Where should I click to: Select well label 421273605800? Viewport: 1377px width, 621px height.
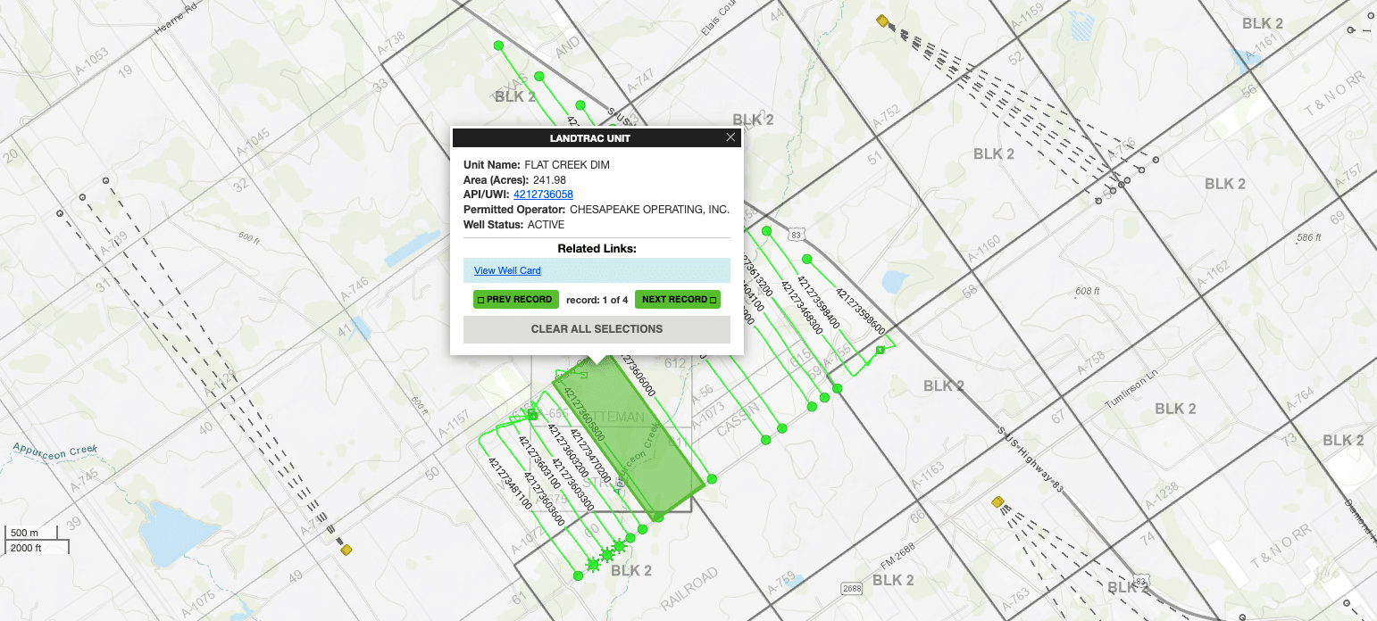tap(586, 415)
